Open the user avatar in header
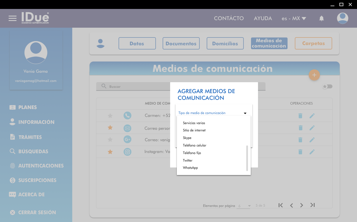The width and height of the screenshot is (357, 222). pyautogui.click(x=342, y=18)
